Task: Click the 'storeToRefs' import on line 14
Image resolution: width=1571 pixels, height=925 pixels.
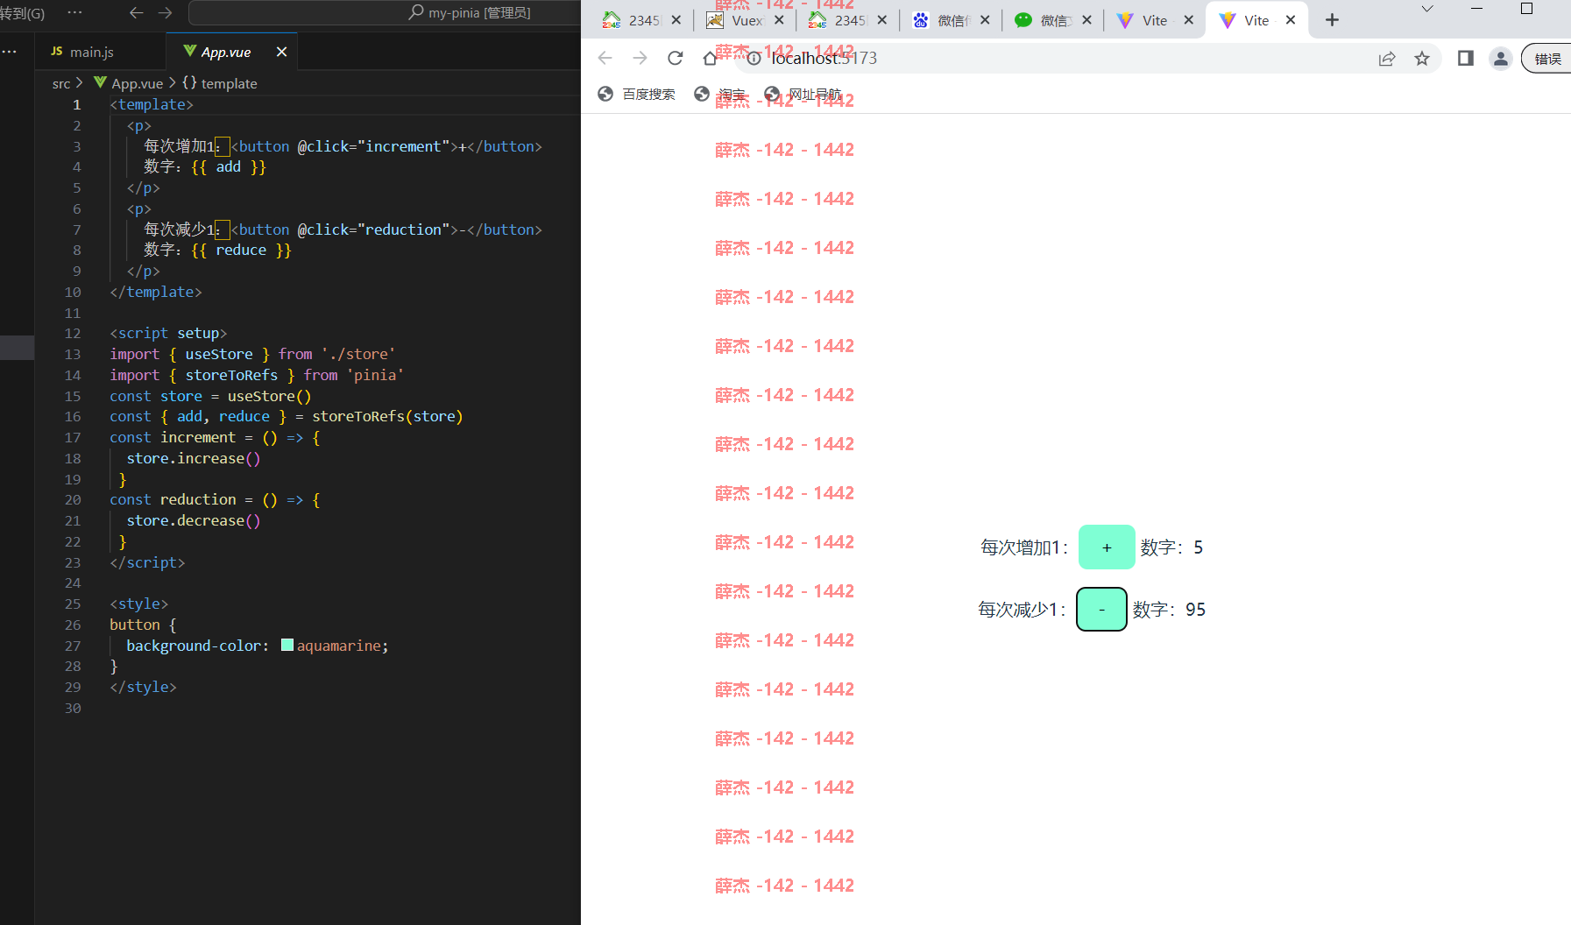Action: (231, 375)
